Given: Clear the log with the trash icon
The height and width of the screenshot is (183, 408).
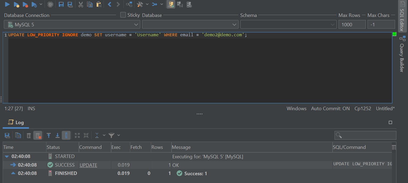Looking at the screenshot, I should point(29,135).
